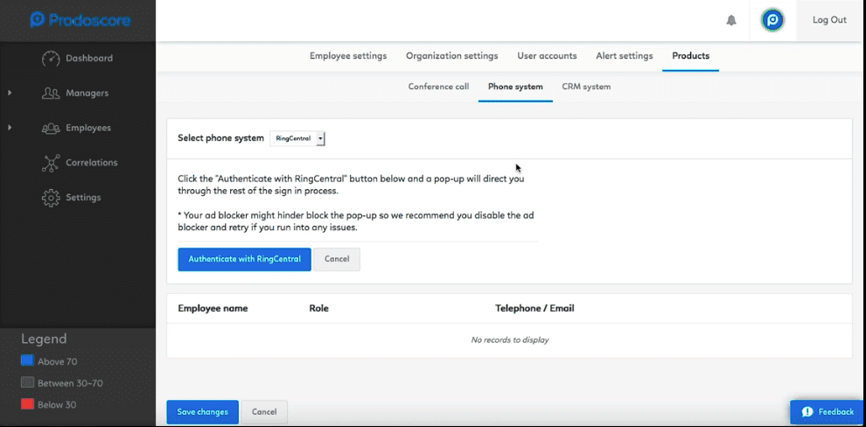866x427 pixels.
Task: Select the Phone system sub-tab
Action: click(x=515, y=87)
